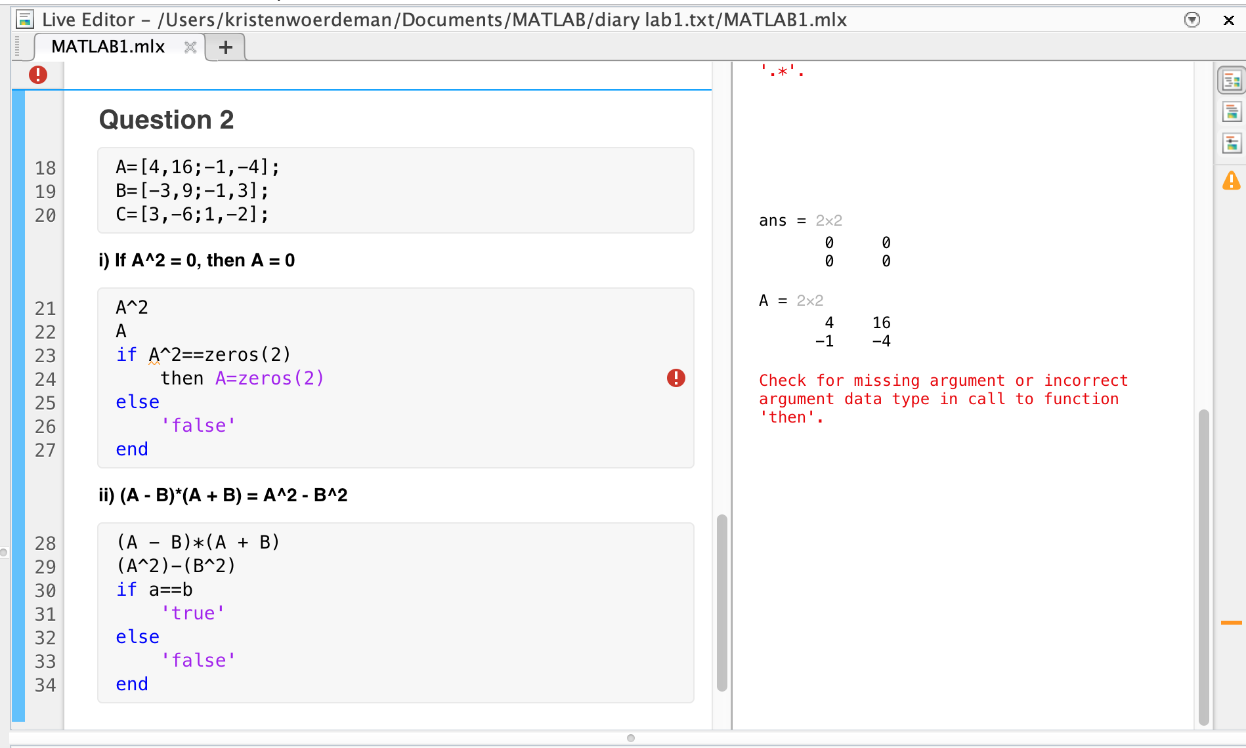Click the 'A = 2×2' output label
This screenshot has width=1246, height=748.
[x=791, y=301]
